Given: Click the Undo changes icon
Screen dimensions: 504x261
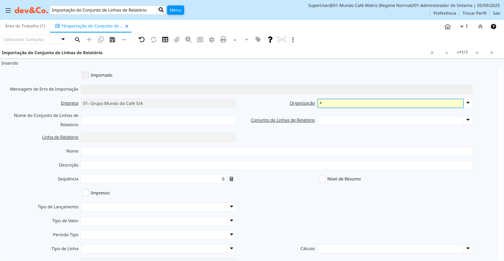Looking at the screenshot, I should [x=142, y=39].
